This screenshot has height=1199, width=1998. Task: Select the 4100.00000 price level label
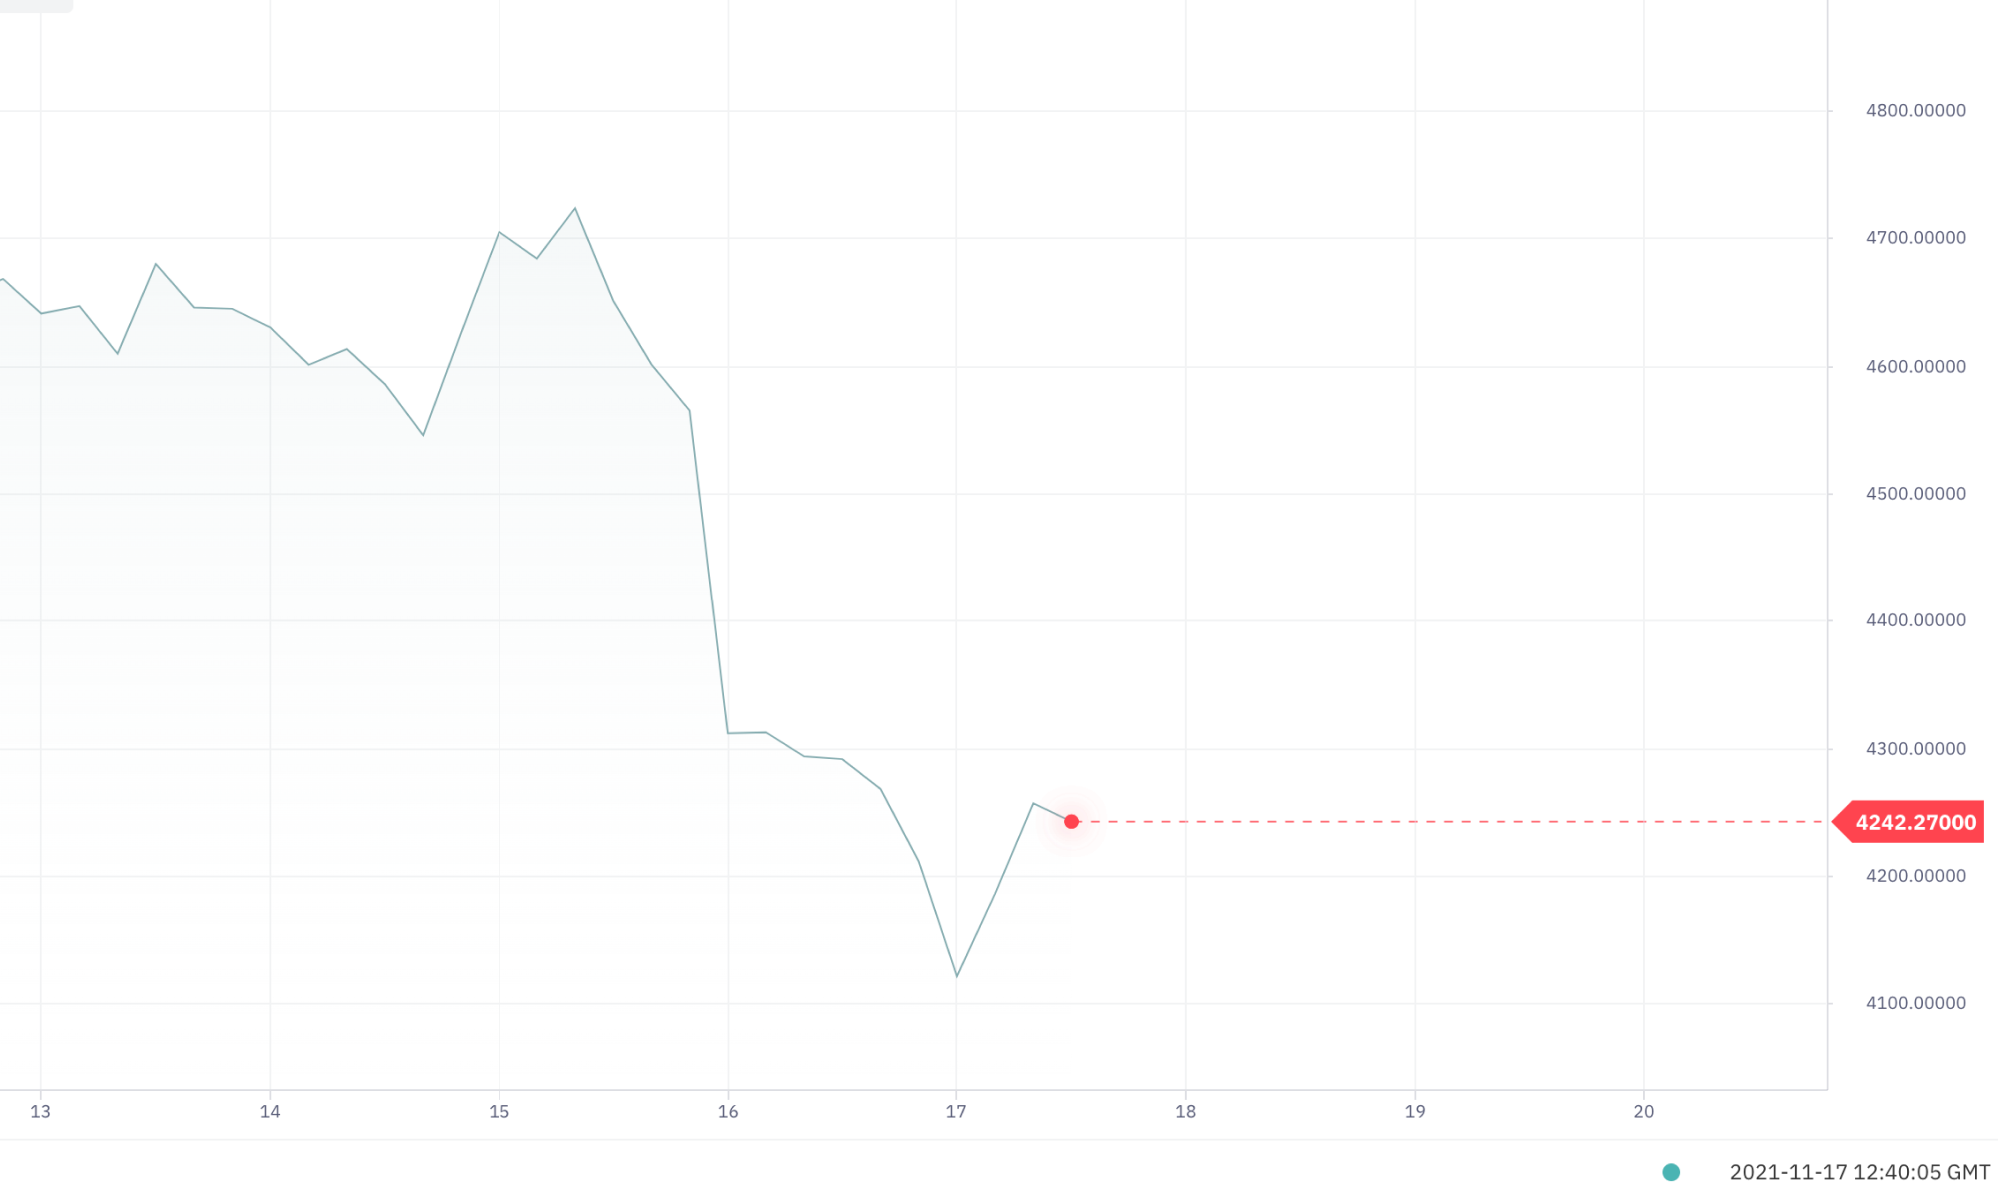(x=1915, y=1003)
